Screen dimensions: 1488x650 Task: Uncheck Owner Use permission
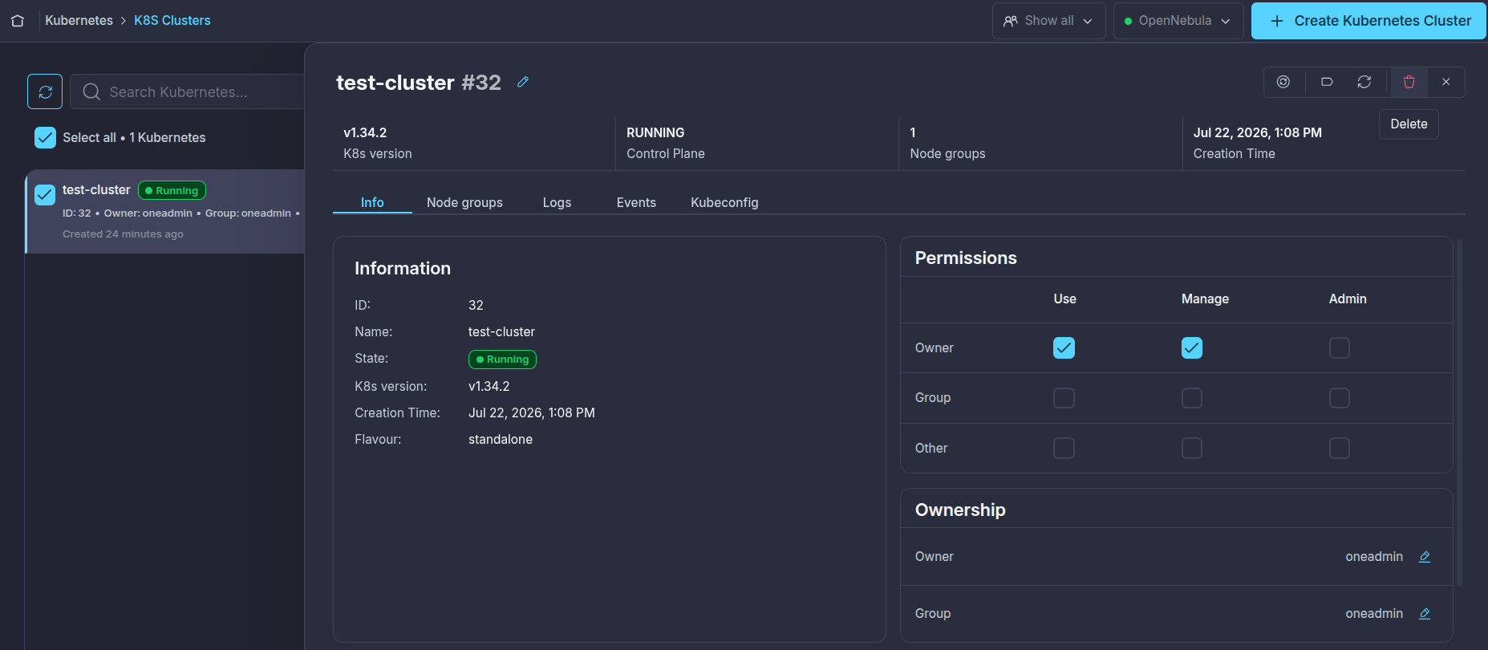(x=1064, y=347)
